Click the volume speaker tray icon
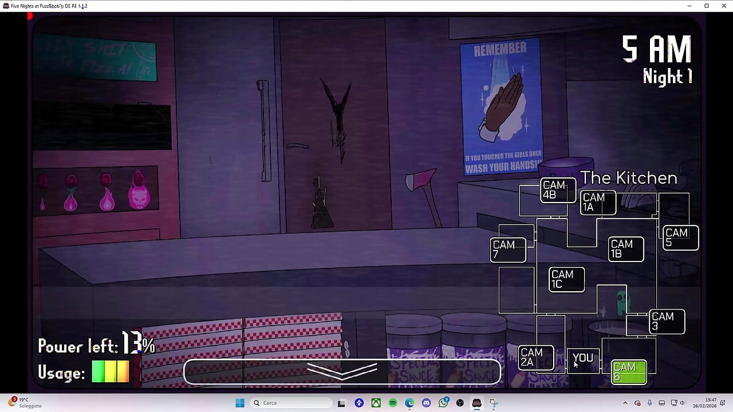 [x=683, y=403]
